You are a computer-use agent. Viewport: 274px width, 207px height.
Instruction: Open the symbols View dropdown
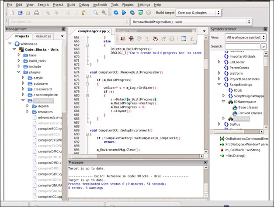(246, 38)
